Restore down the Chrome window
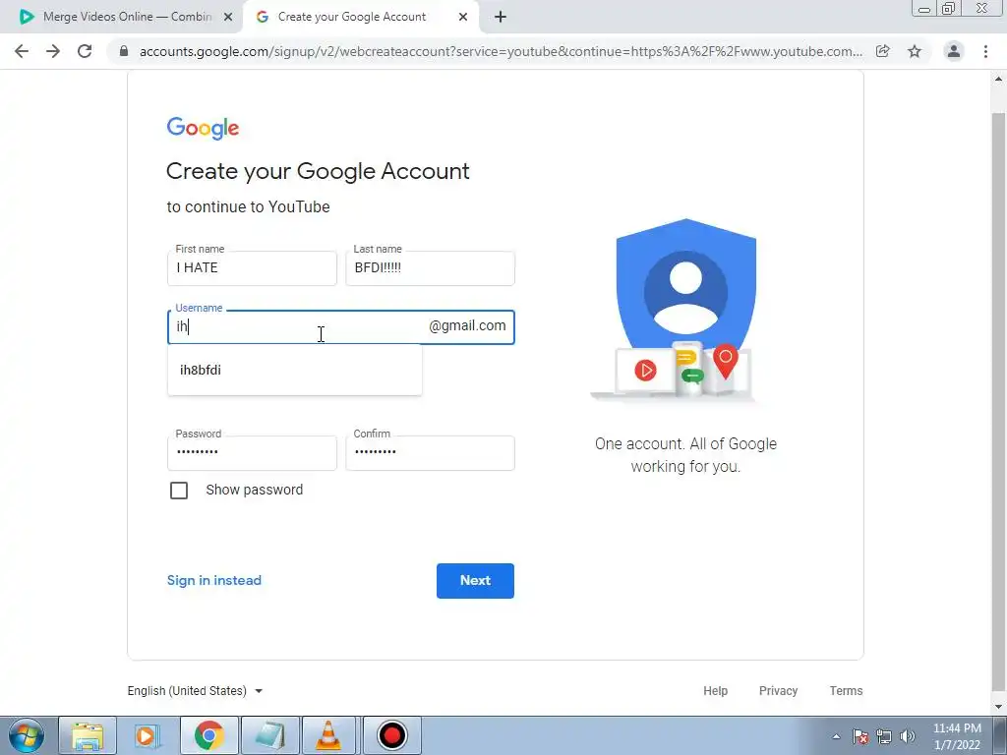 pyautogui.click(x=949, y=8)
